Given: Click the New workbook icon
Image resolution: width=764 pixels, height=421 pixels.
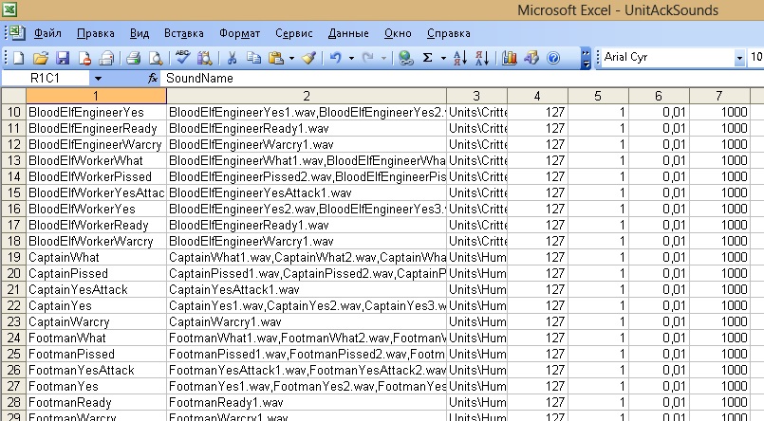Looking at the screenshot, I should click(x=19, y=58).
